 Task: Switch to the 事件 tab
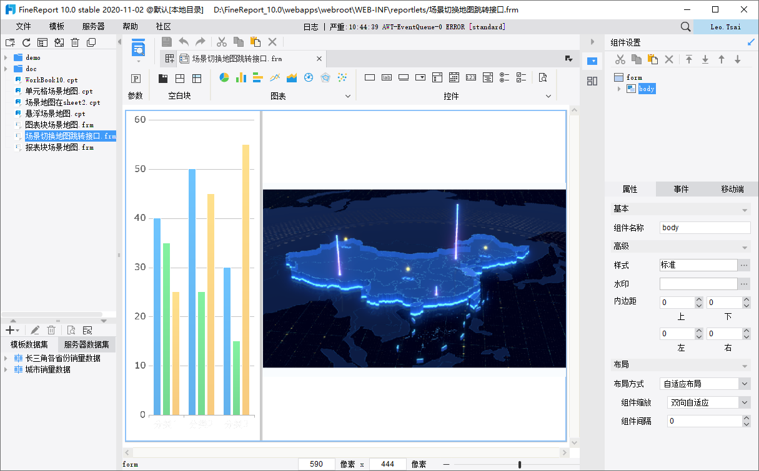click(x=681, y=189)
